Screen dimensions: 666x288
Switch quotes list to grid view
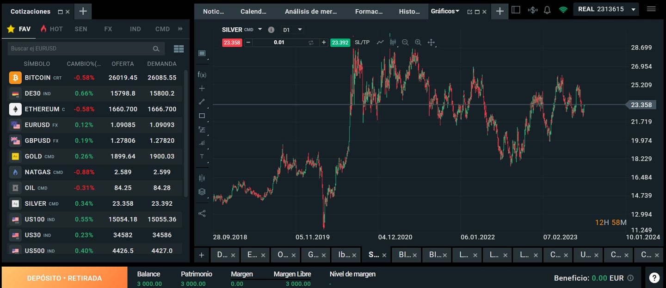click(179, 49)
